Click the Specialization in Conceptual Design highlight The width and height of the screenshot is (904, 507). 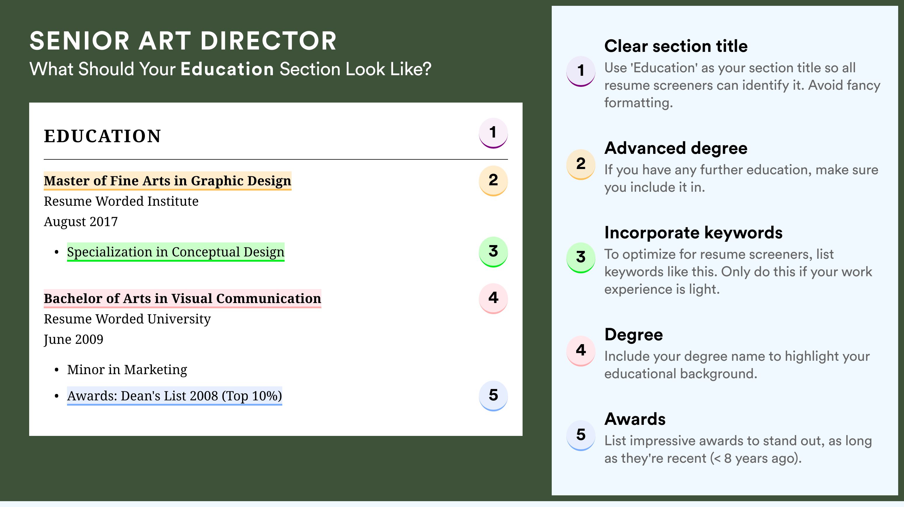click(176, 252)
